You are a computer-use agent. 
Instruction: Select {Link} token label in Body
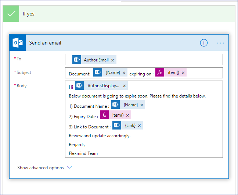130,125
